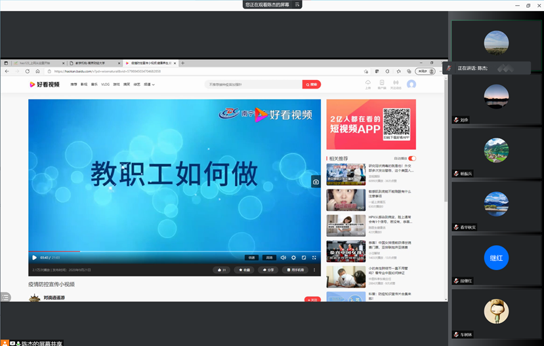Mute the video volume icon
The width and height of the screenshot is (544, 346).
tap(283, 258)
